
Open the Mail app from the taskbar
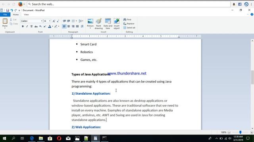[x=68, y=138]
